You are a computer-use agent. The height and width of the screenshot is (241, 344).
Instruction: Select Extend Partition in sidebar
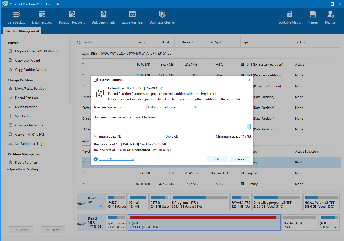pos(23,98)
